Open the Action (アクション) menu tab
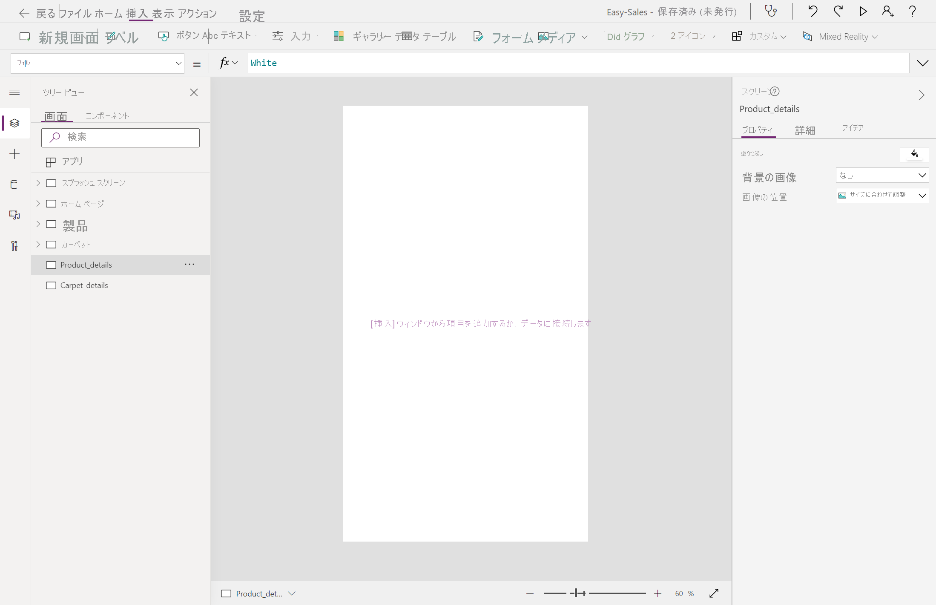The width and height of the screenshot is (936, 605). click(198, 13)
